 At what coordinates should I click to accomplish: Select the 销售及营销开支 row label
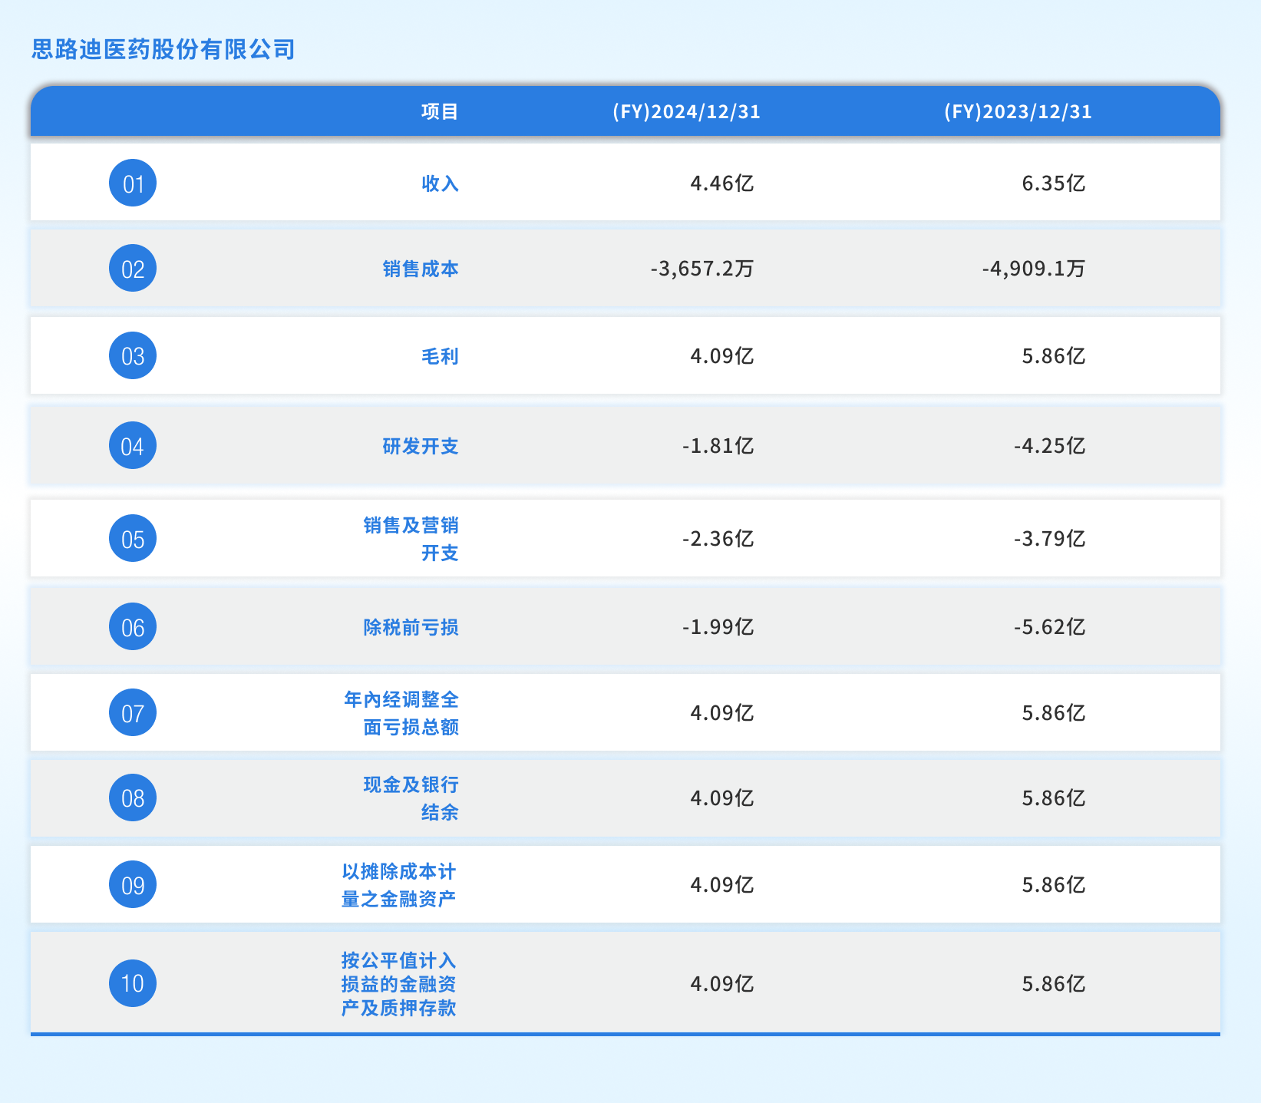click(411, 539)
